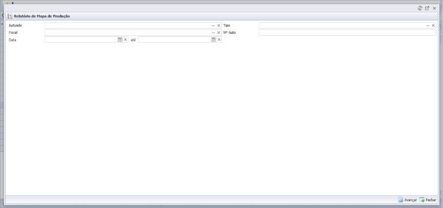
Task: Open the Fiscal lookup ellipsis button
Action: coord(214,32)
